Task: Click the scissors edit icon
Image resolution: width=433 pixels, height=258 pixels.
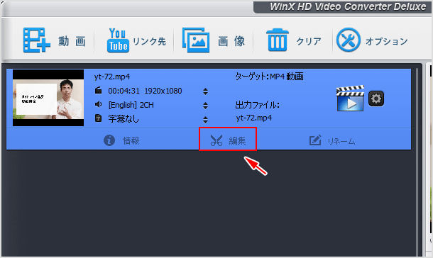Action: (x=217, y=140)
